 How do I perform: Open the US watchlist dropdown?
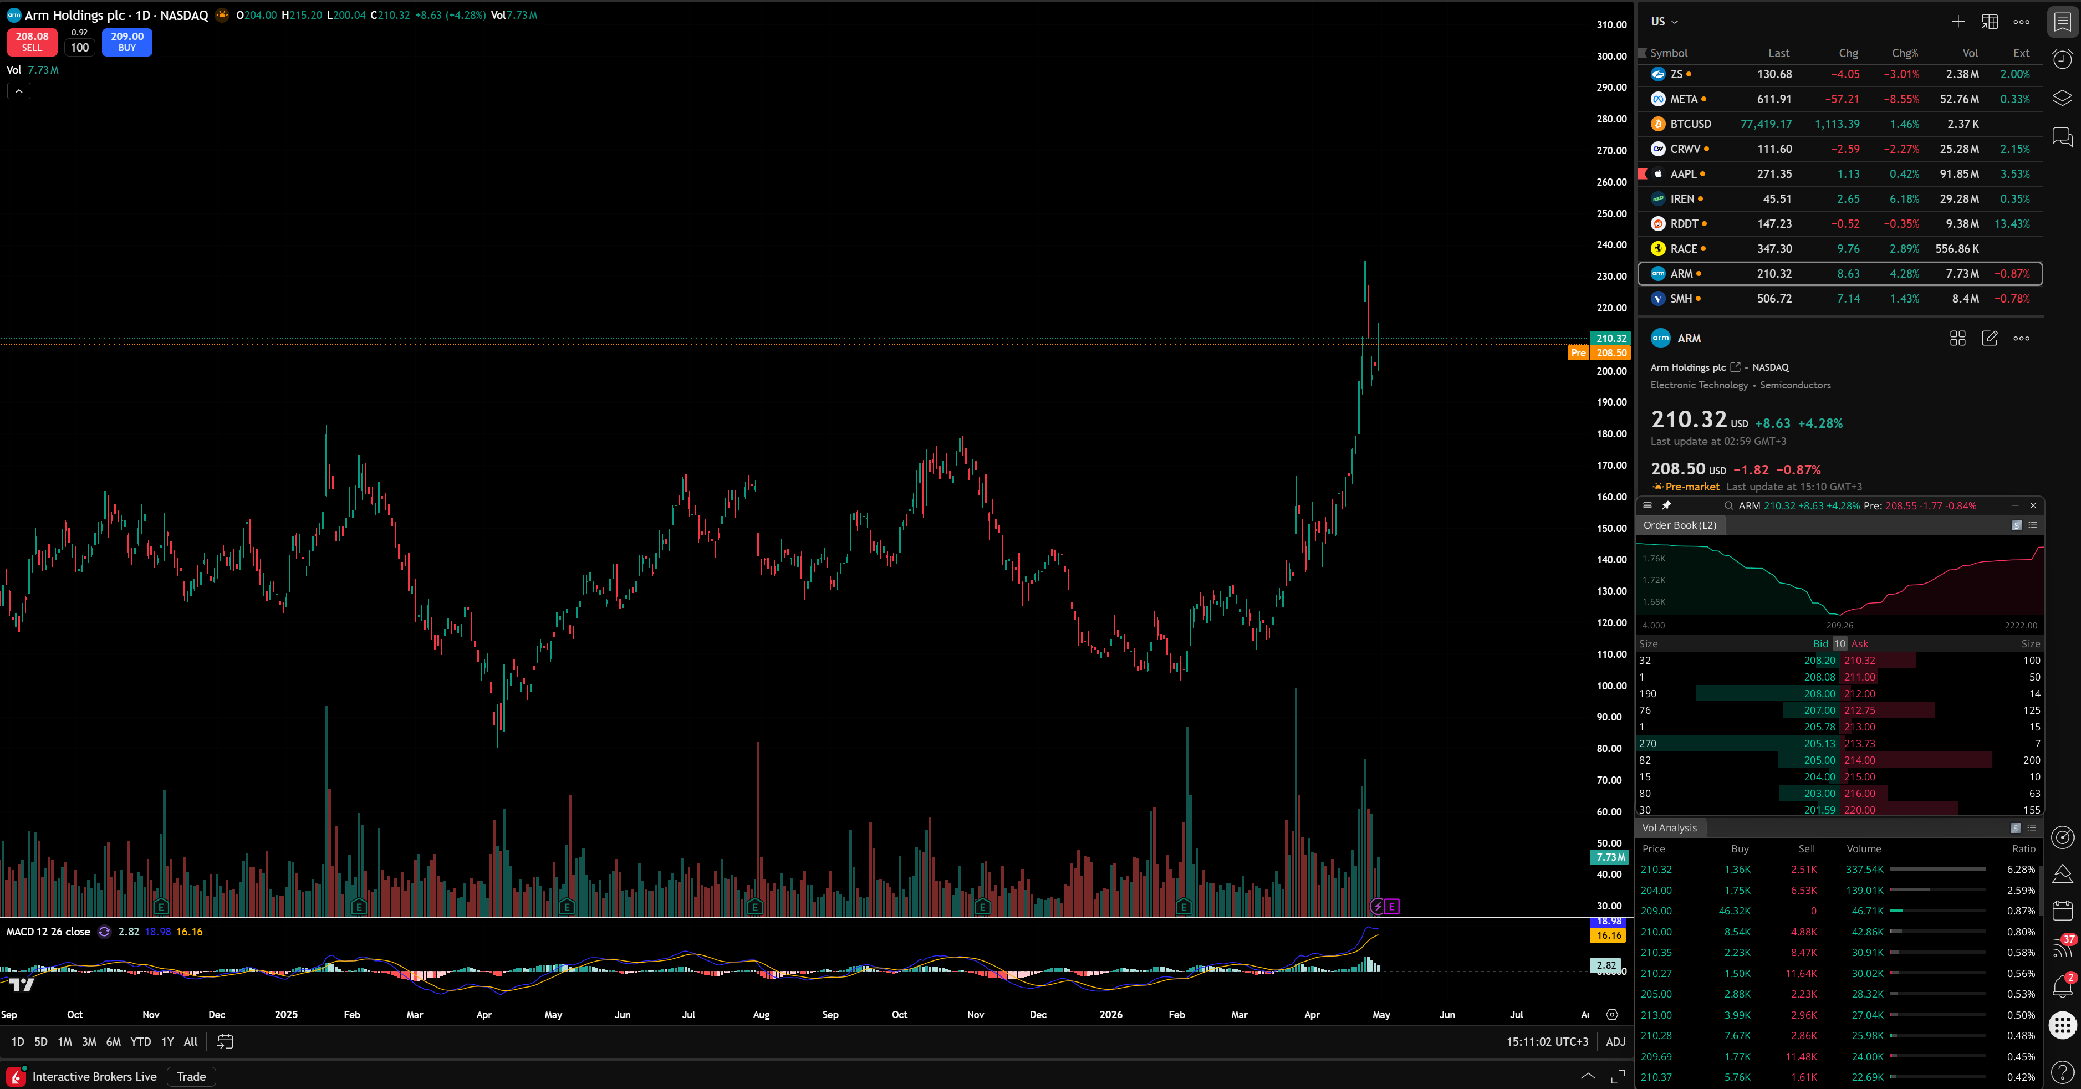[x=1664, y=22]
